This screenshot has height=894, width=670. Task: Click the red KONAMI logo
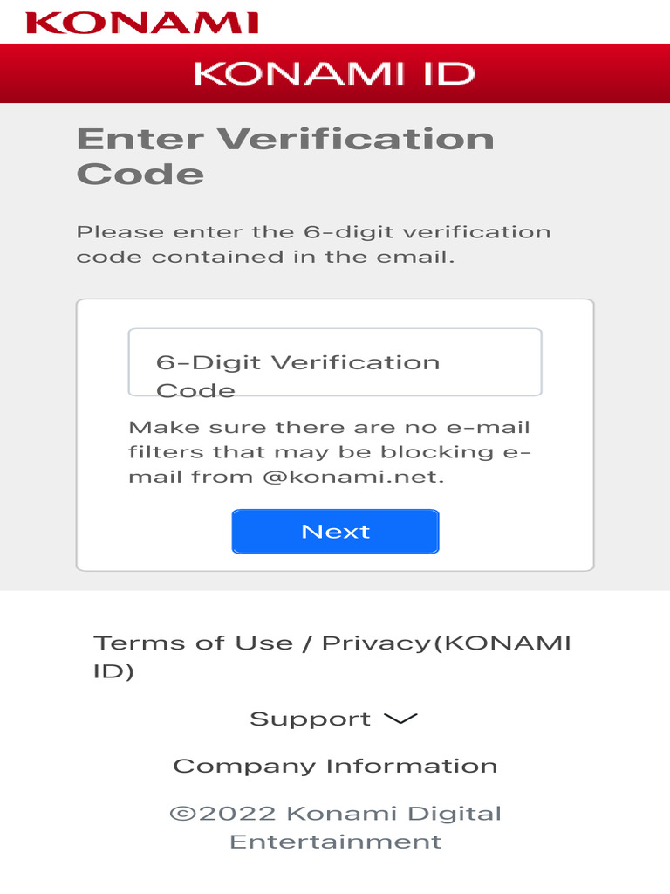142,22
